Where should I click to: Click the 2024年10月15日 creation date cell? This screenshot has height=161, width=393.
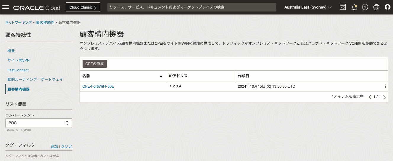click(267, 86)
